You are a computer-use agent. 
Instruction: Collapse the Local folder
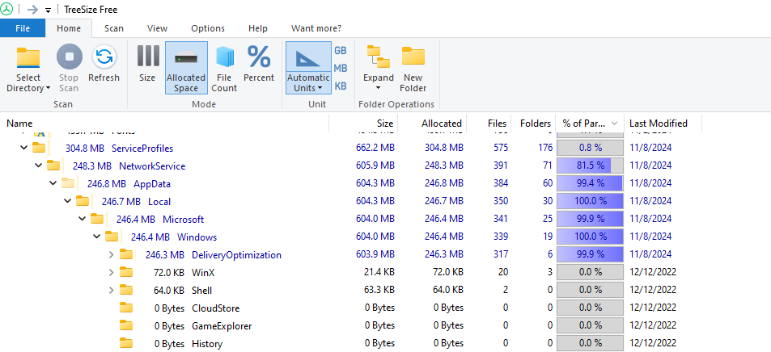click(67, 201)
